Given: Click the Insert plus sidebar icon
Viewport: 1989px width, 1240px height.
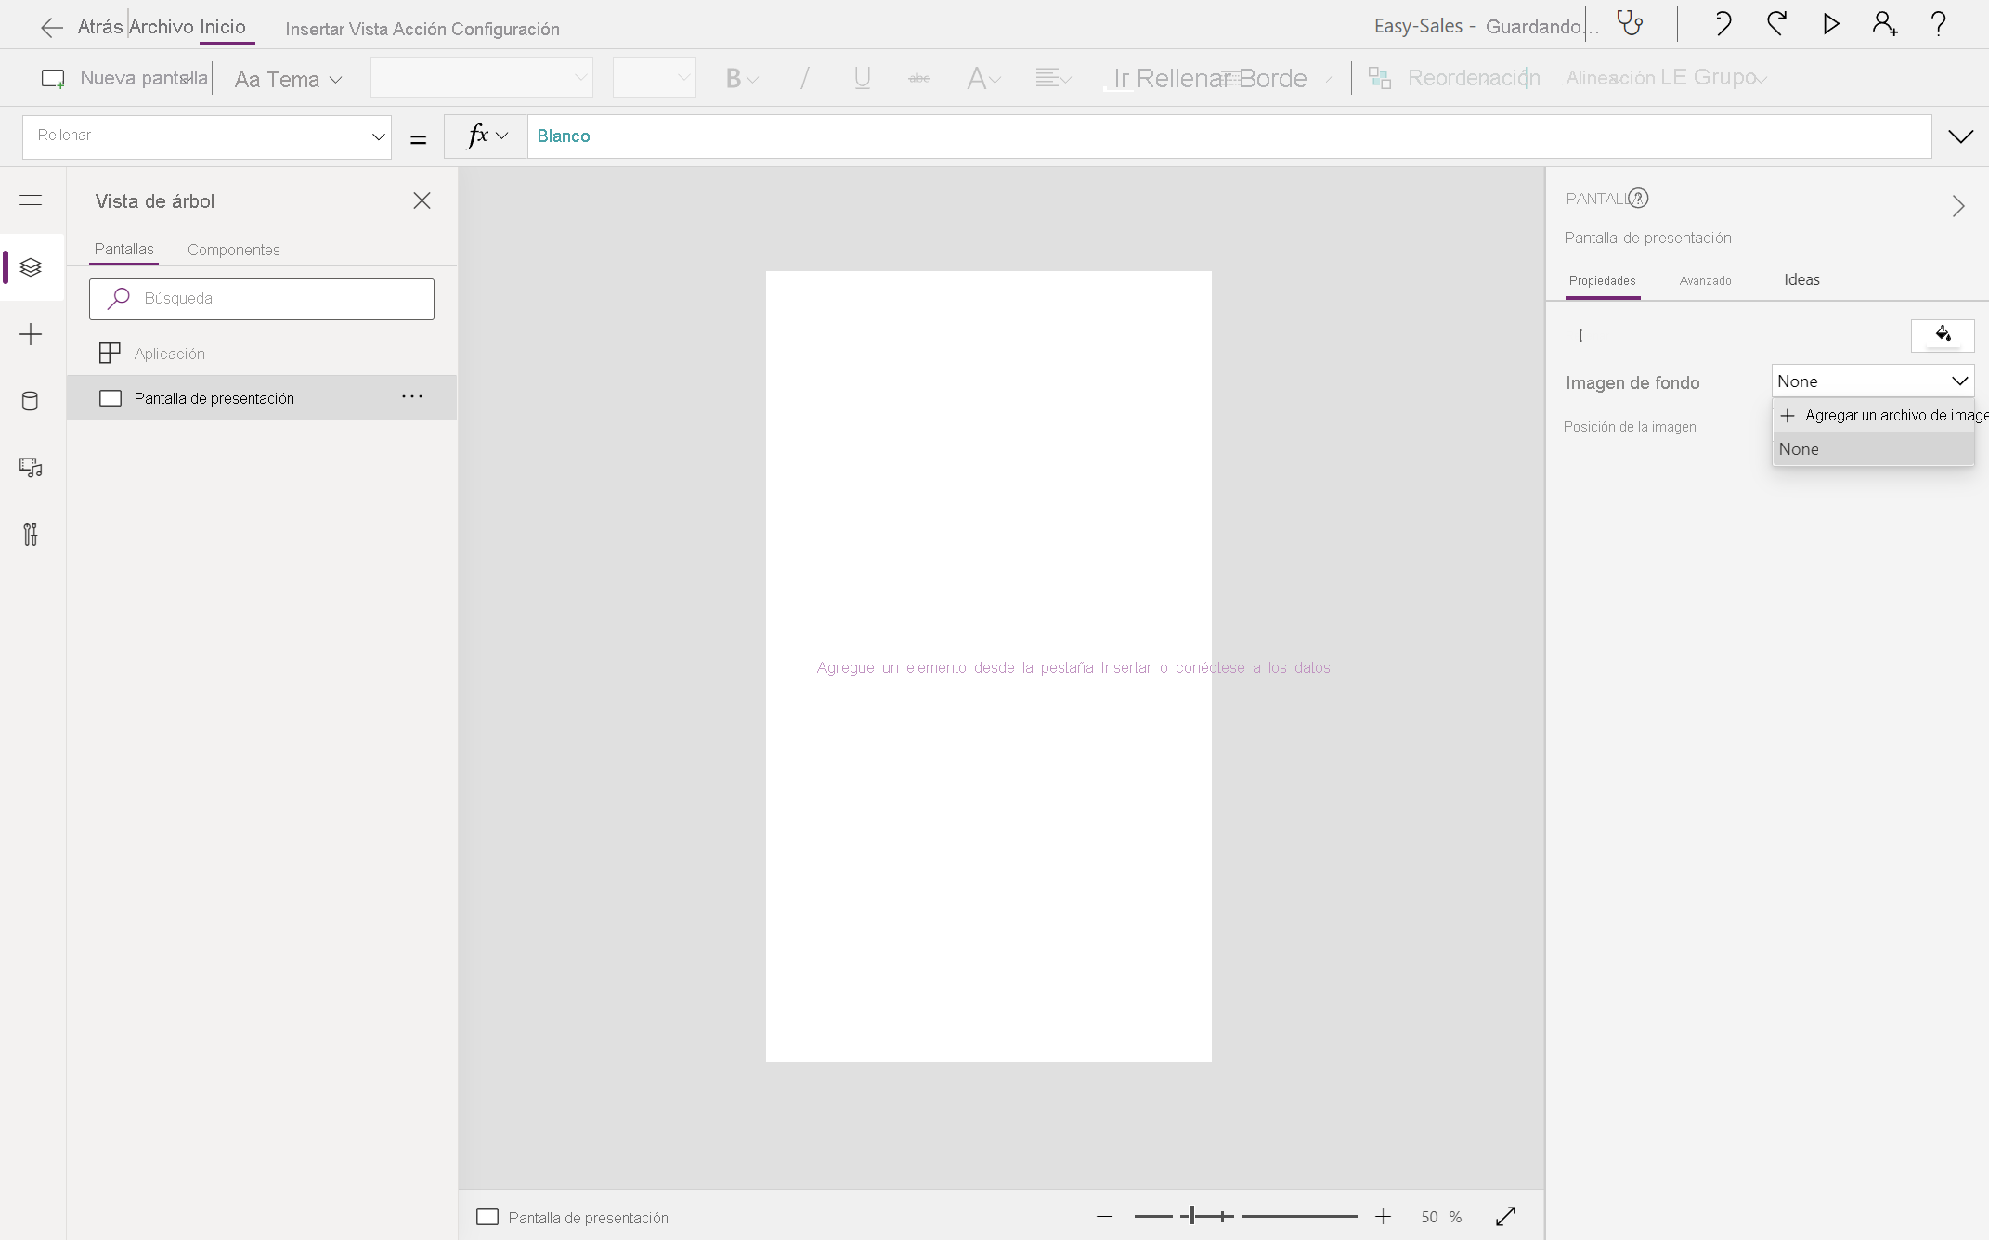Looking at the screenshot, I should tap(31, 334).
